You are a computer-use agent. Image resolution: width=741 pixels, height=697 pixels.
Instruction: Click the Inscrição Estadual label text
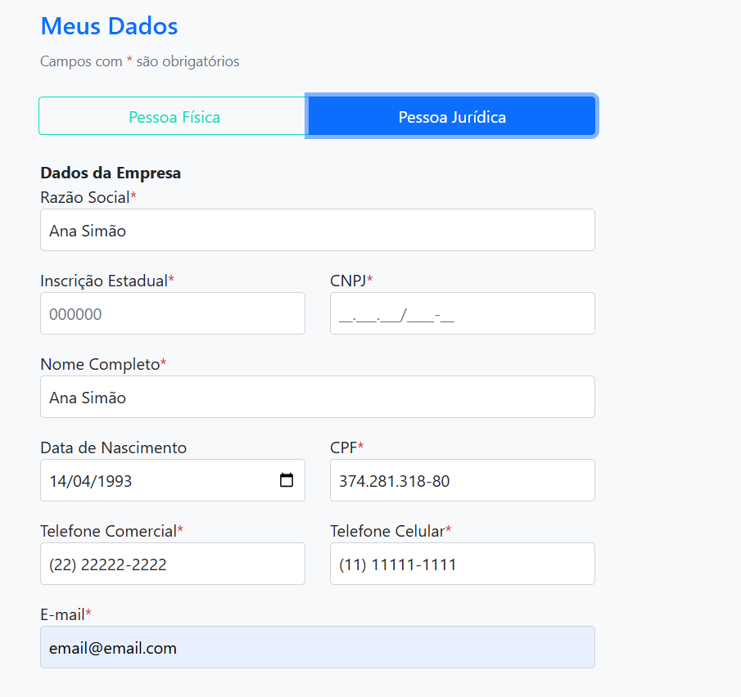pos(104,281)
